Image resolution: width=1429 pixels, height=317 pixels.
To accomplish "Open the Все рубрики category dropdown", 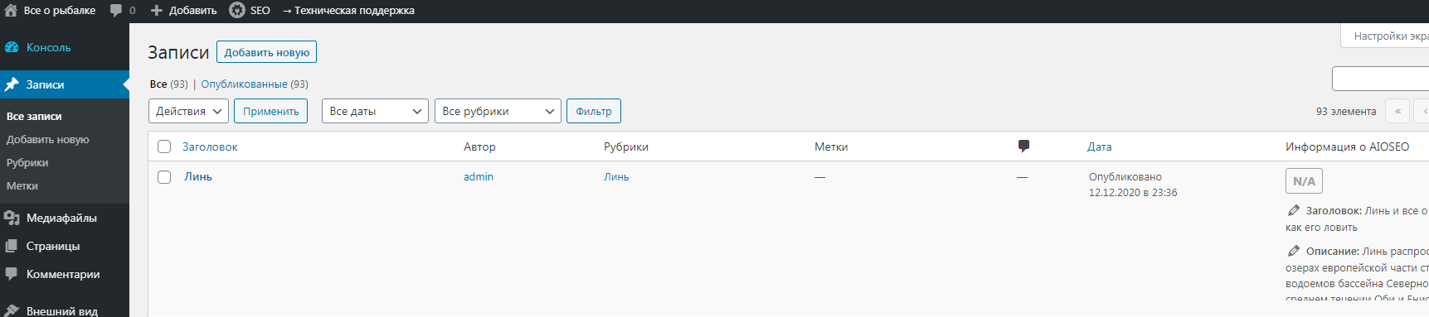I will (498, 111).
